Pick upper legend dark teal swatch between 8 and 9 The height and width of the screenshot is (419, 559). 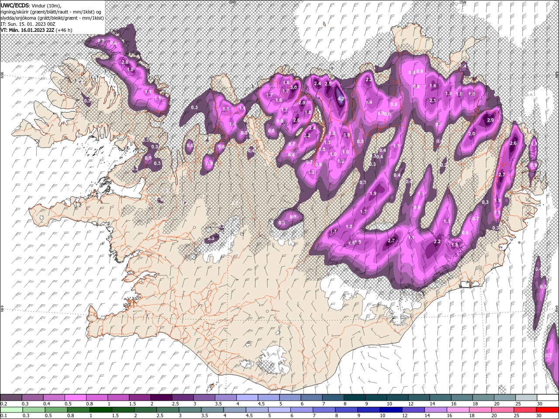(x=354, y=398)
